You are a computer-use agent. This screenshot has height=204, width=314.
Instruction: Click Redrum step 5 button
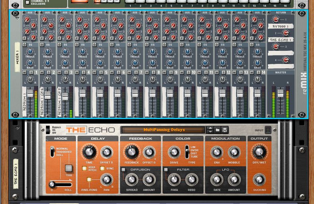point(171,1)
